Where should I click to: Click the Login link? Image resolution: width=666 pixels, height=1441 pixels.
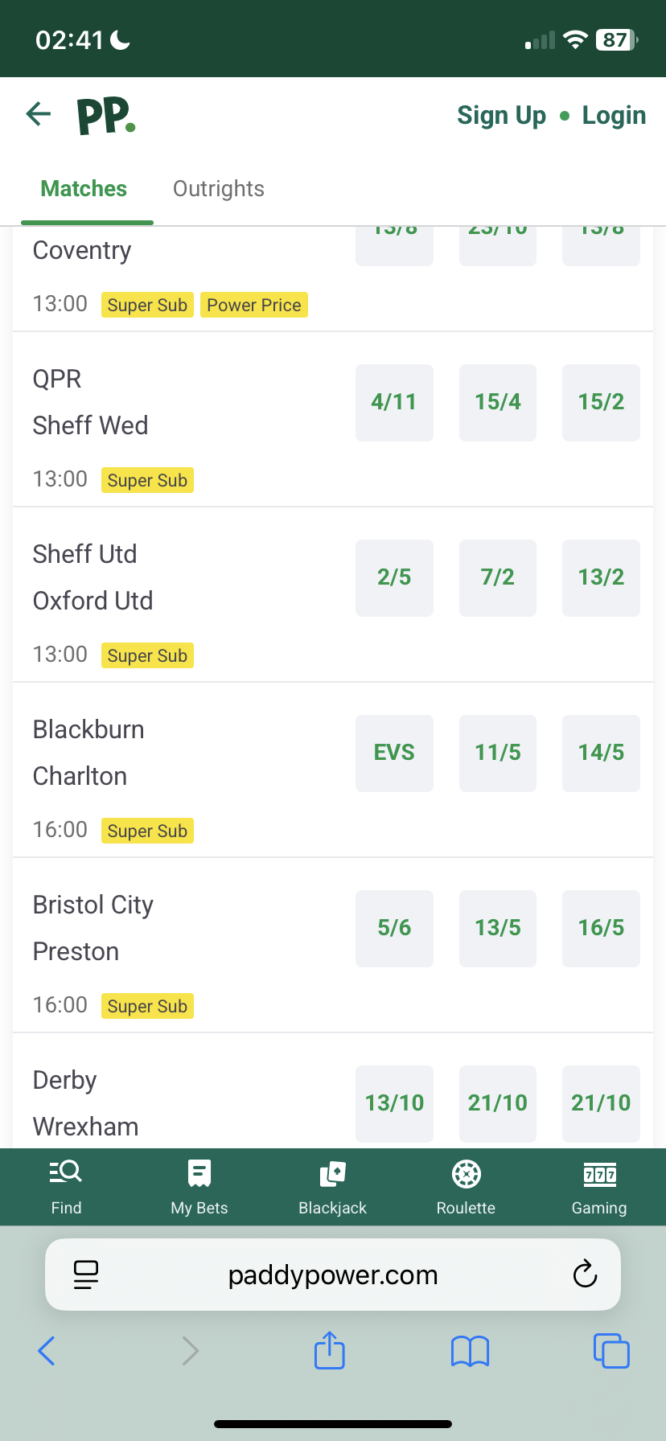[x=614, y=116]
